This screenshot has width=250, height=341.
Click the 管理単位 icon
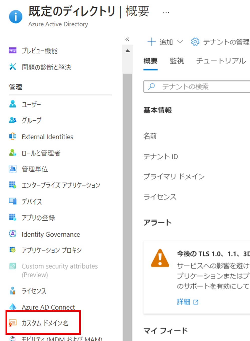13,169
